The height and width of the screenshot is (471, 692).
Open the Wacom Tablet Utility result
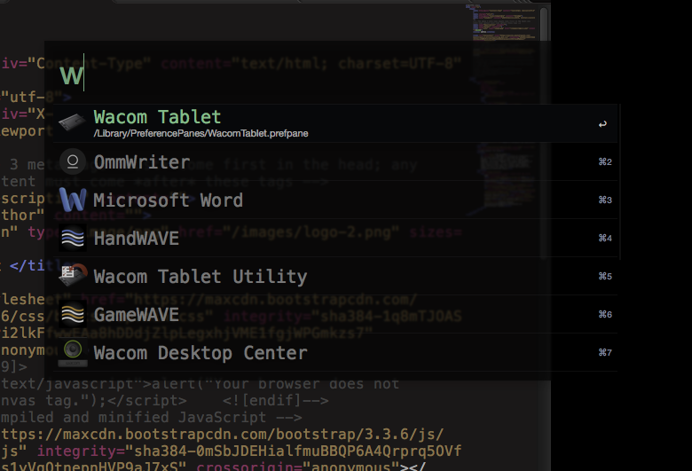[x=200, y=277]
